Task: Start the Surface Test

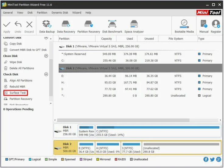Action: coord(16,93)
